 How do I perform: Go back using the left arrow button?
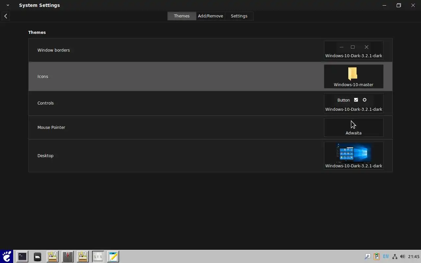6,16
